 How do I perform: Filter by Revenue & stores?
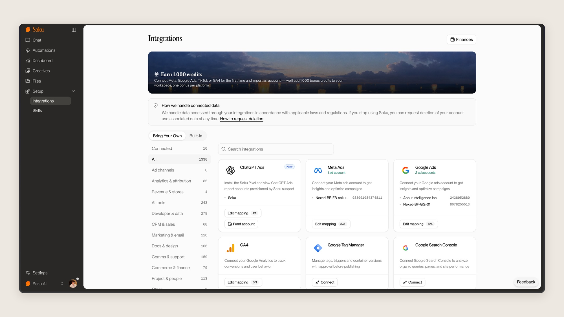(x=179, y=192)
